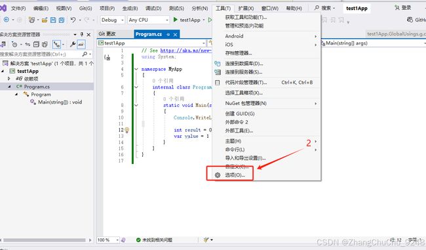Open the 扩展(X) menu

point(246,8)
